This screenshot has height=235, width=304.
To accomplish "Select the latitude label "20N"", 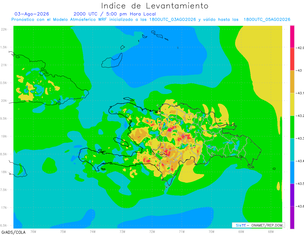I will [4, 101].
